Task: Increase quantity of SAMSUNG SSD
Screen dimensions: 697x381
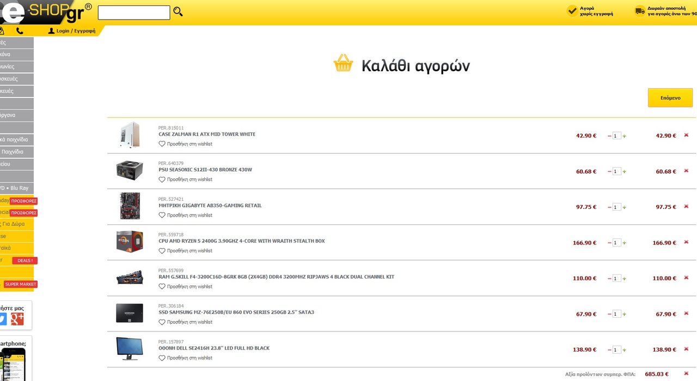Action: [x=624, y=314]
